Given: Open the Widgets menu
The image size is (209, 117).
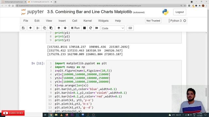Looking at the screenshot, I should 103,21.
